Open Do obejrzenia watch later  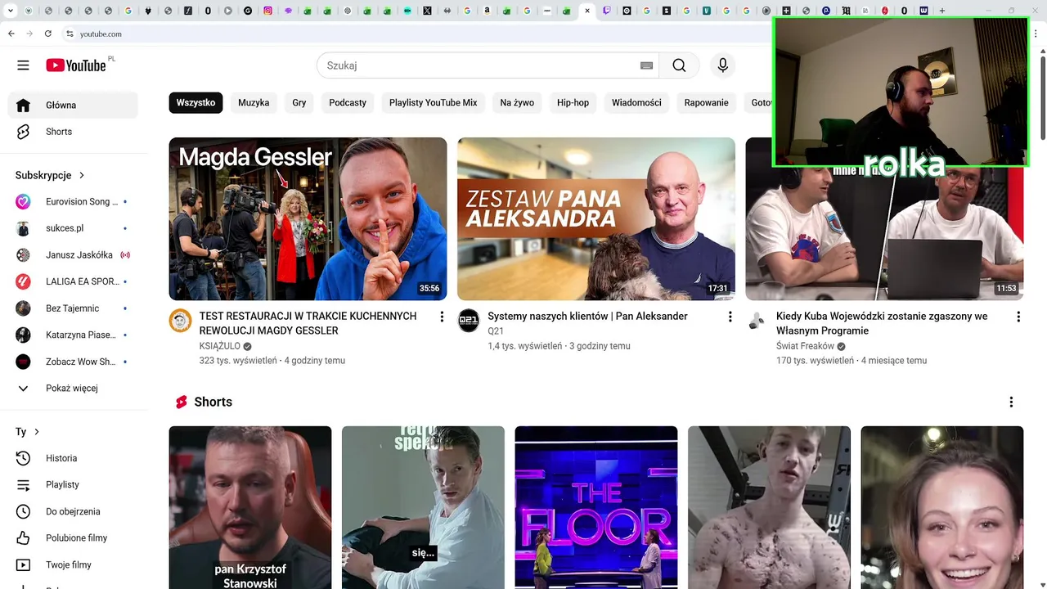pyautogui.click(x=73, y=511)
